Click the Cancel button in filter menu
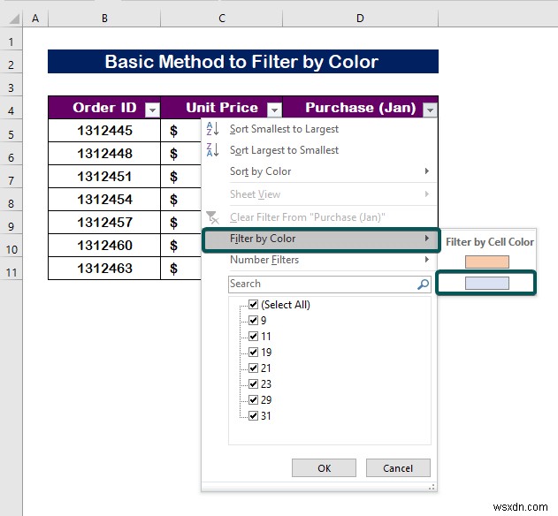Viewport: 558px width, 516px height. pyautogui.click(x=398, y=467)
